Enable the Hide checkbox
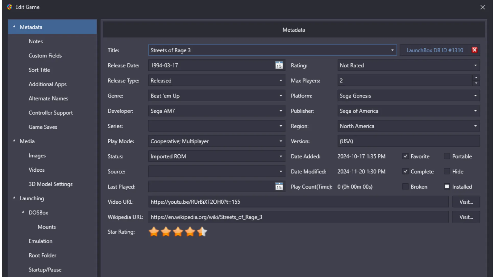The height and width of the screenshot is (277, 493). pos(447,171)
